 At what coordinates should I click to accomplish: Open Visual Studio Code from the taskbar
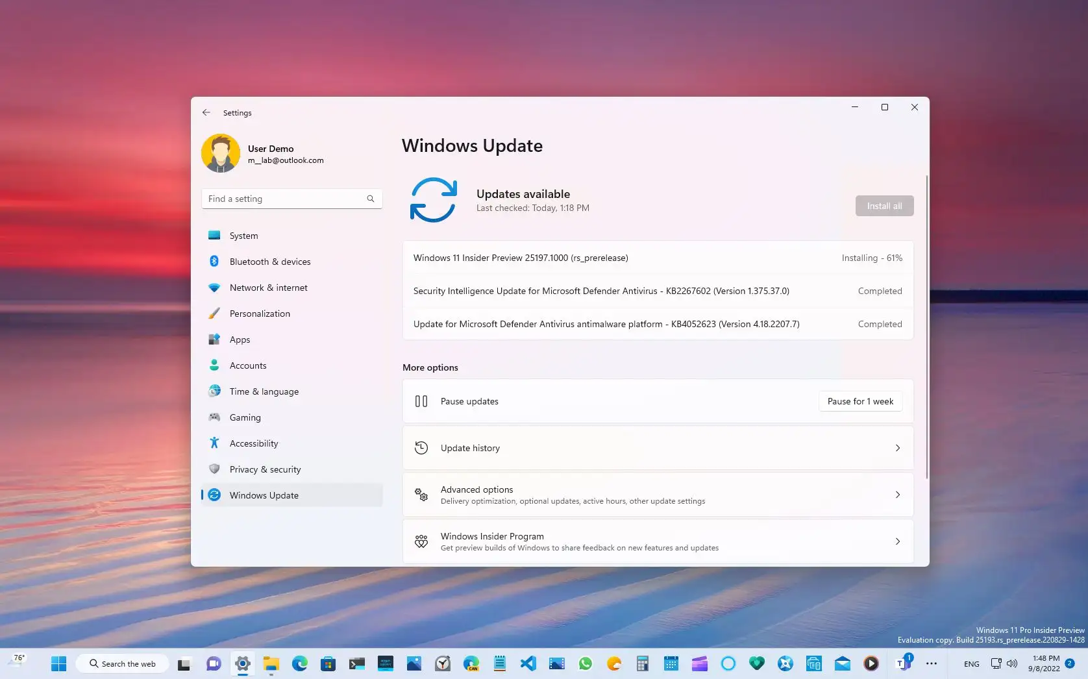pos(528,663)
